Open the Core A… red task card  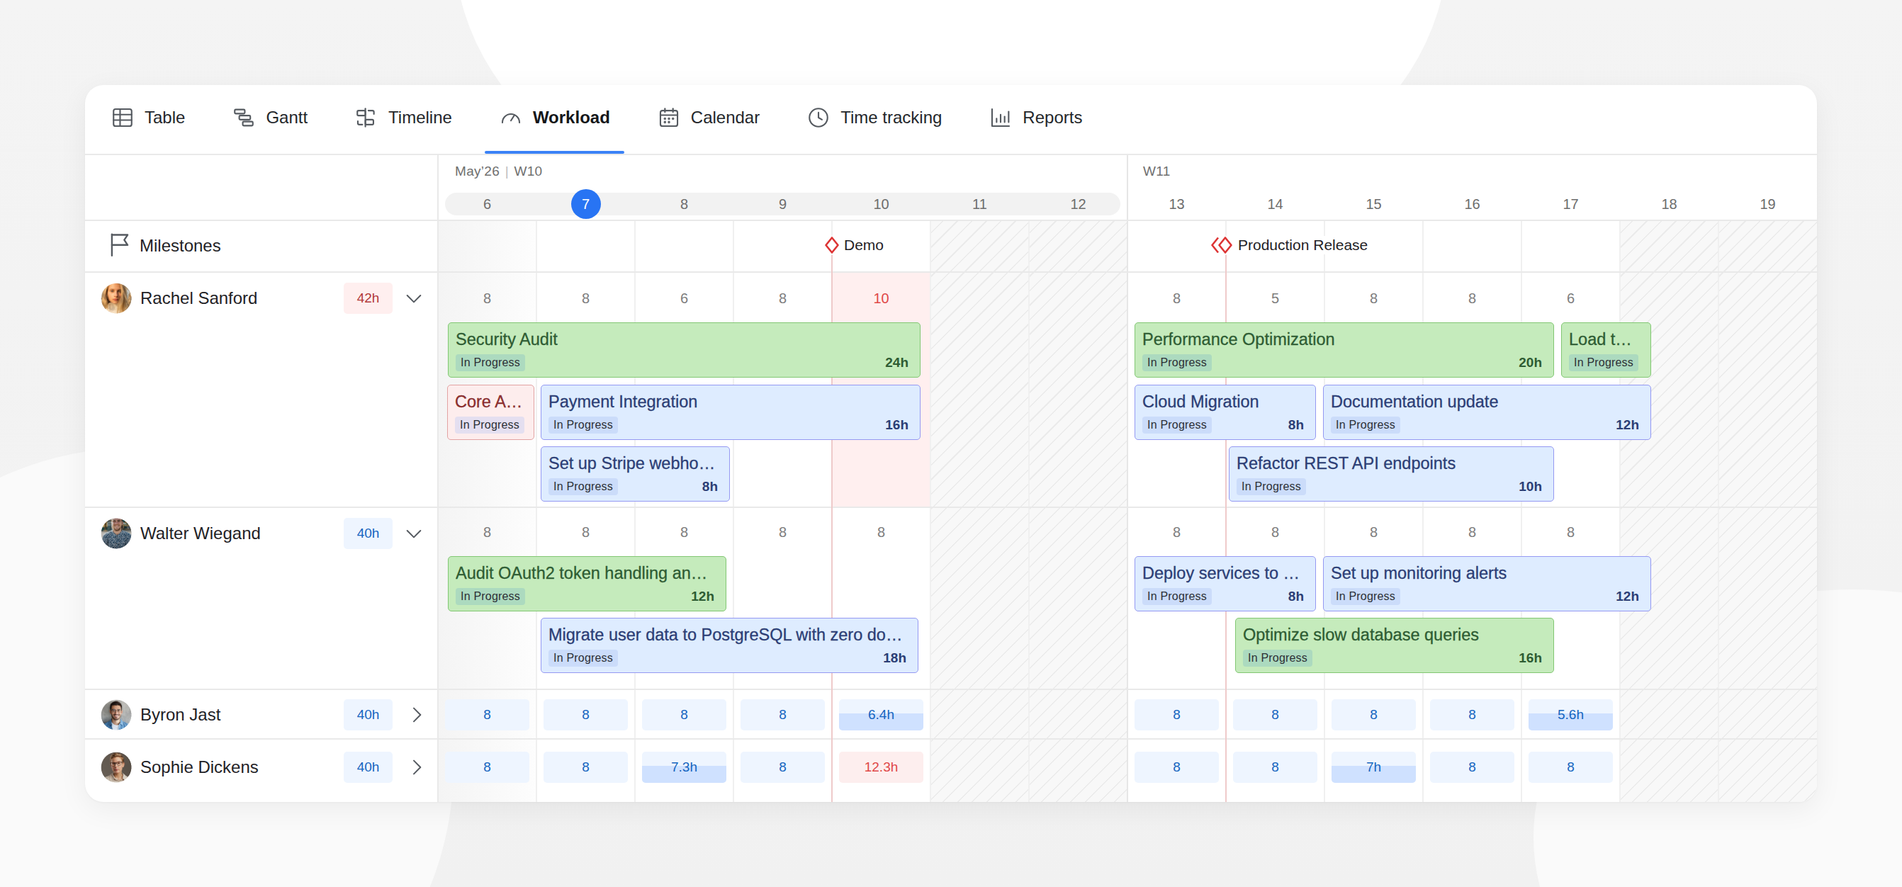(x=490, y=412)
